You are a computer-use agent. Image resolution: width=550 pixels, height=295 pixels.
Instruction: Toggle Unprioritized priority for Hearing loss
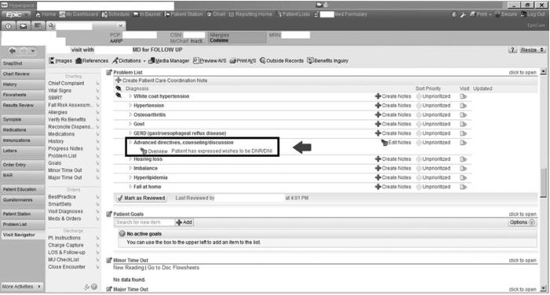[434, 159]
